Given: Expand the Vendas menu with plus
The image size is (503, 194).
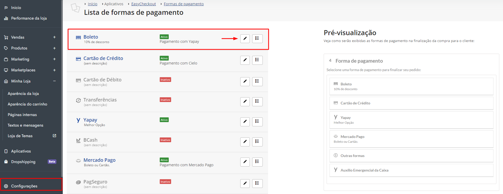Looking at the screenshot, I should [54, 37].
